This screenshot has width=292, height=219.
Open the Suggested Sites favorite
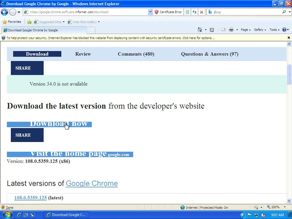[x=49, y=22]
